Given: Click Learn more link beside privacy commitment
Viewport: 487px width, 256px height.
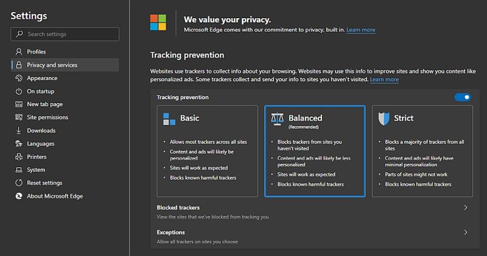Looking at the screenshot, I should (x=361, y=30).
